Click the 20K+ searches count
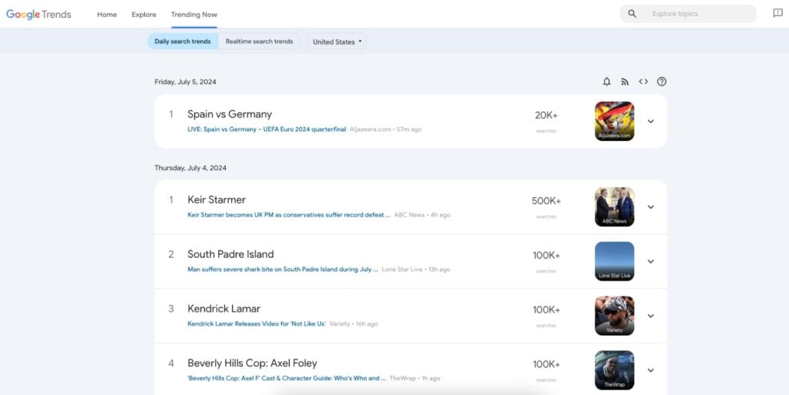This screenshot has width=789, height=395. click(546, 115)
